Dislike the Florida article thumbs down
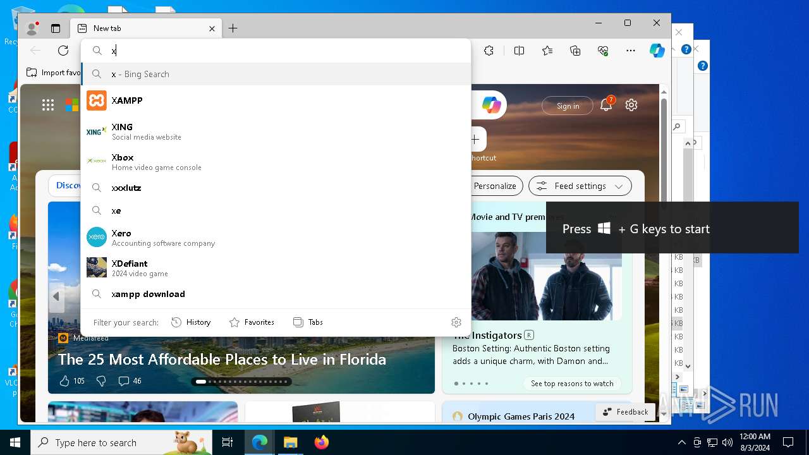Image resolution: width=809 pixels, height=455 pixels. [x=101, y=381]
